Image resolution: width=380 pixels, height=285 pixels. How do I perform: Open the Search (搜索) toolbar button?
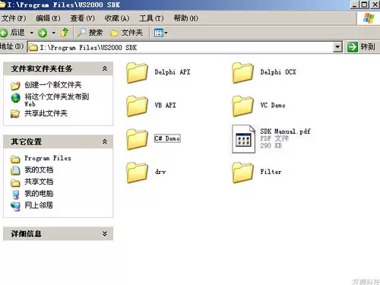click(x=90, y=33)
